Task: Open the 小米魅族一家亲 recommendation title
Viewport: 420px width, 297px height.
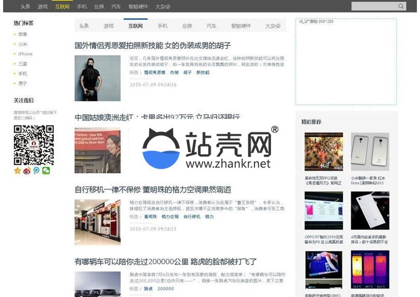Action: pos(368,181)
